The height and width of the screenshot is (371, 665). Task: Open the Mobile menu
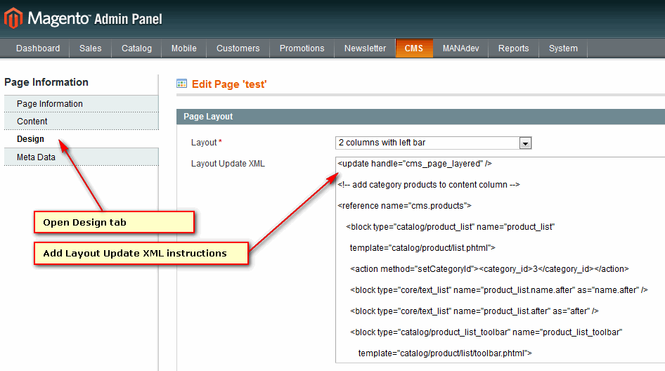(x=183, y=48)
